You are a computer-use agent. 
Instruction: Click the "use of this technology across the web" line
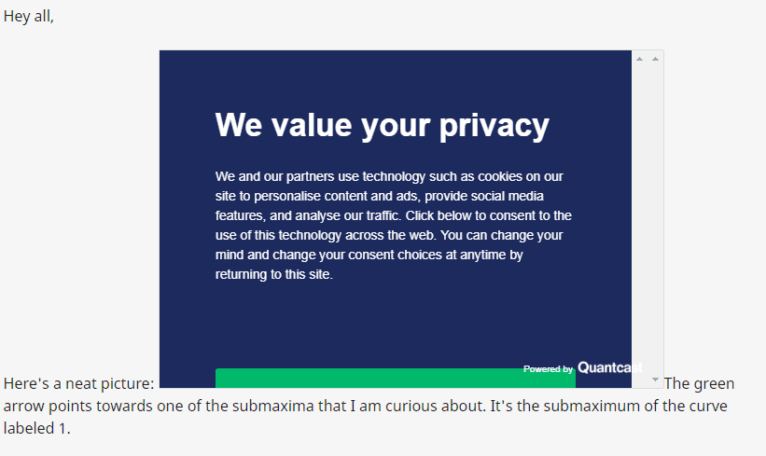(x=389, y=235)
